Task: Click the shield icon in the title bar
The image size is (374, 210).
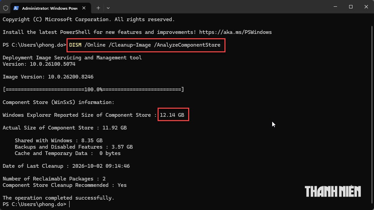Action: [6, 8]
